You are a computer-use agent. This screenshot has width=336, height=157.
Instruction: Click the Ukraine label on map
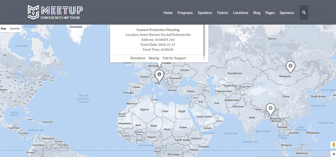coord(185,70)
